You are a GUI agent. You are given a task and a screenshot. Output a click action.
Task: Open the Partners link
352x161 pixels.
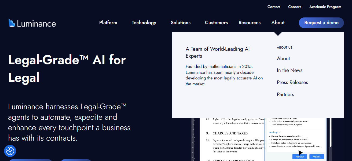[x=285, y=94]
